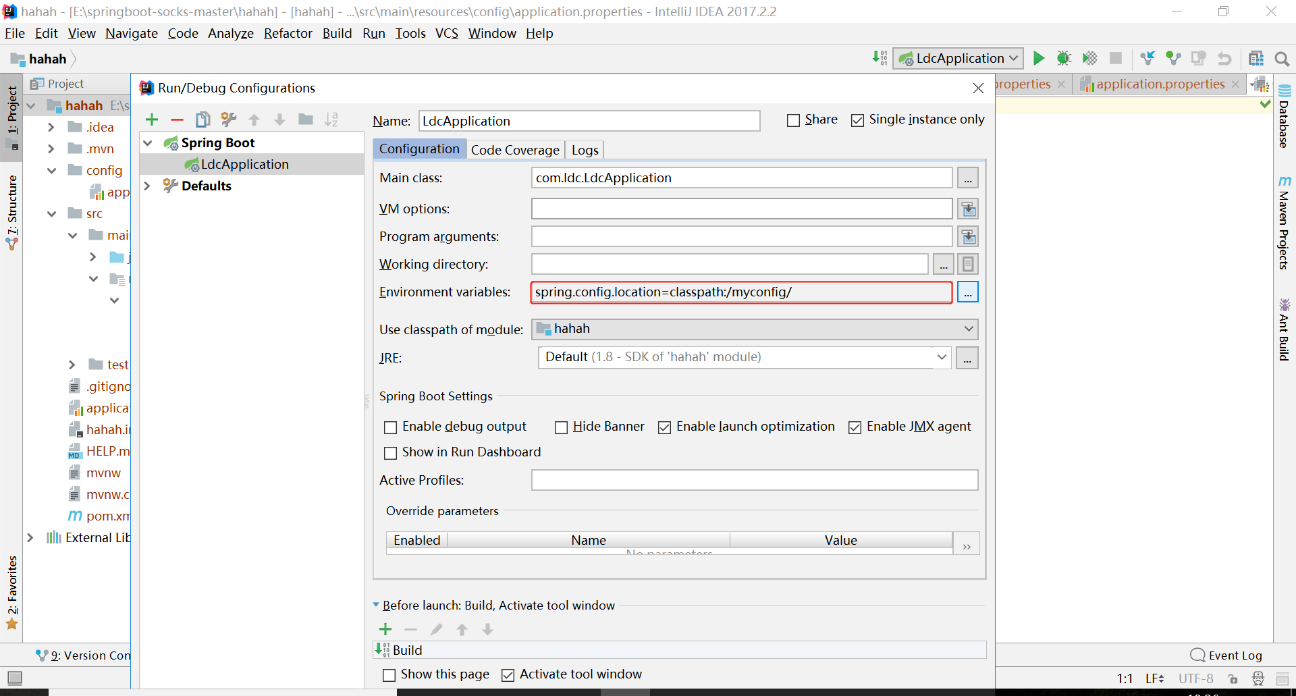Open the Navigate menu

[132, 33]
